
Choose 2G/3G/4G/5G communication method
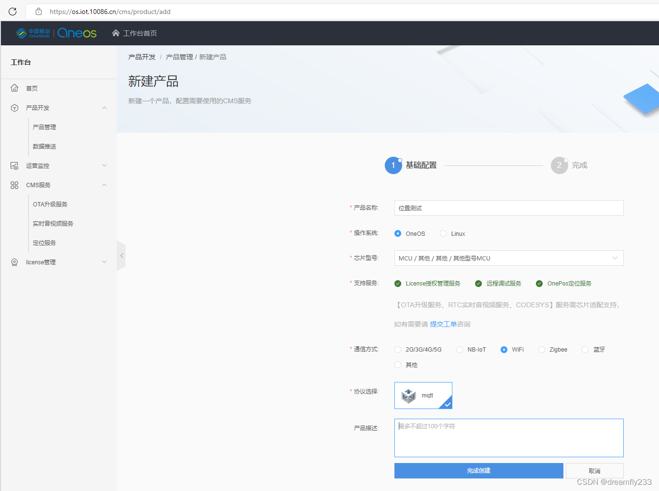[x=398, y=350]
